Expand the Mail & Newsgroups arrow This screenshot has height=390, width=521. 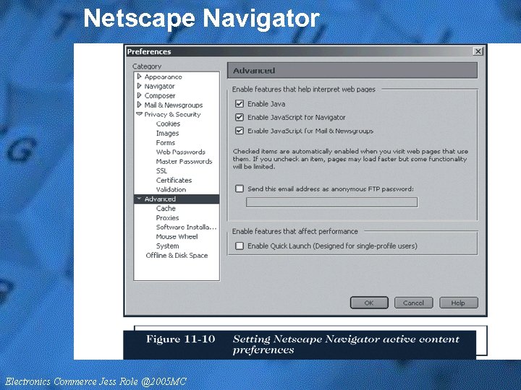139,105
